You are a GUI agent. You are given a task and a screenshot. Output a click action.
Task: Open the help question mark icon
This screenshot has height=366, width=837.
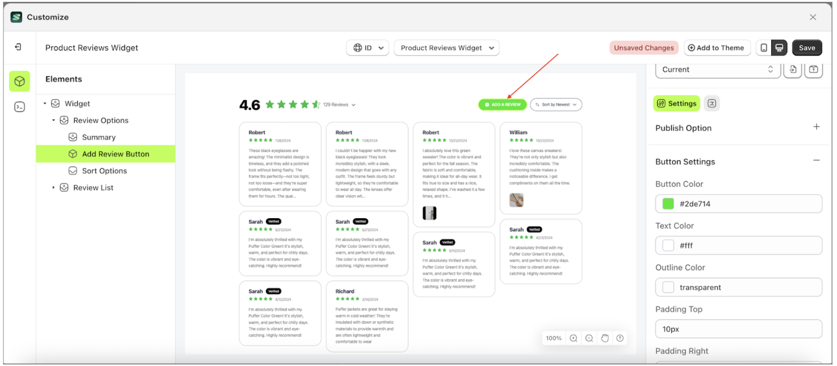[x=620, y=338]
